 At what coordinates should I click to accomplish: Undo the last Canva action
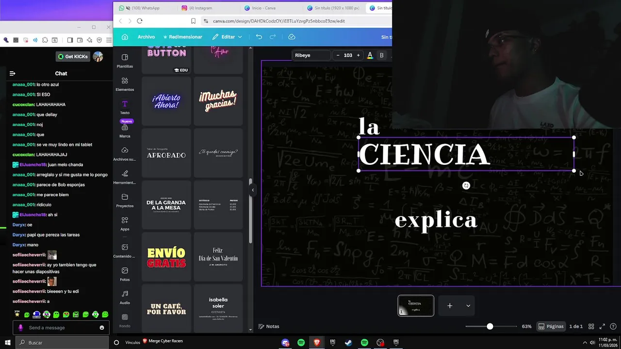pyautogui.click(x=259, y=37)
